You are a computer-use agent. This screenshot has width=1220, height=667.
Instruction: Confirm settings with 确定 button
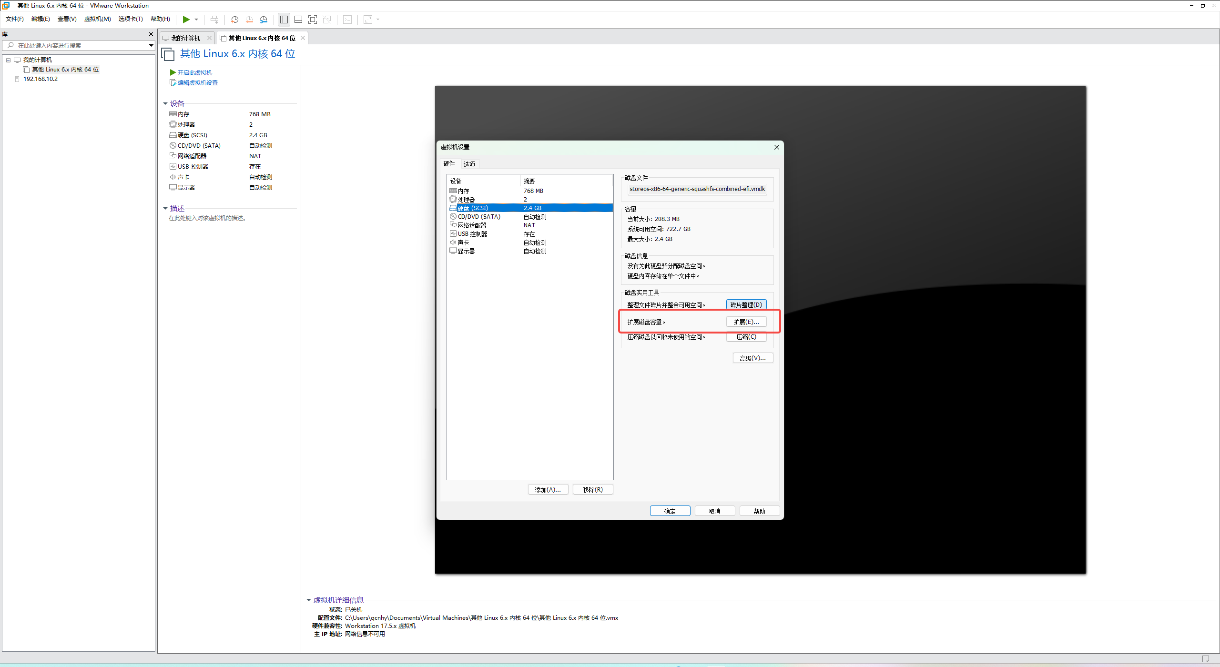(670, 511)
